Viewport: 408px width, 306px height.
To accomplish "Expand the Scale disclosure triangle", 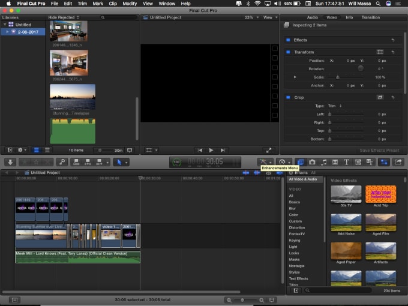I will click(x=295, y=77).
